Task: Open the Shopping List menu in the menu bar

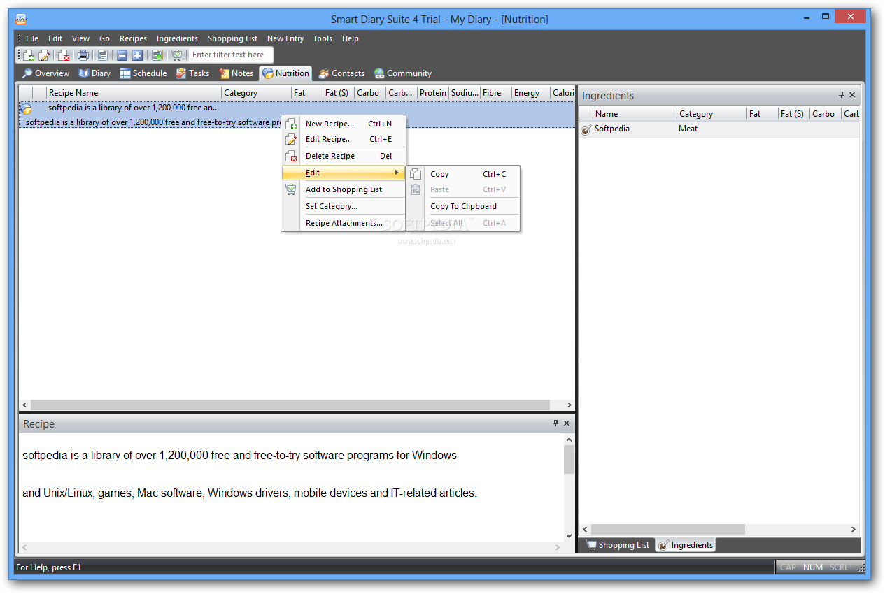Action: coord(232,38)
